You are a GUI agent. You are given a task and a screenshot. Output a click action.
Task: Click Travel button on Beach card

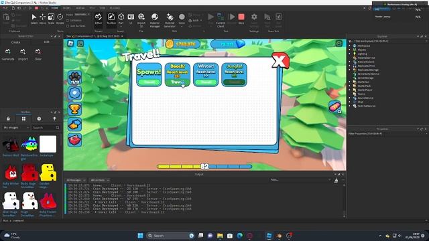click(x=177, y=82)
